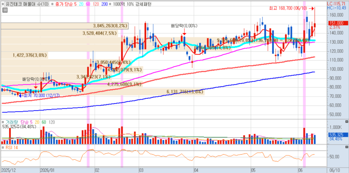The height and width of the screenshot is (173, 349).
Task: Click the 3,528,404(7,5%) volume profile bar
Action: (x=59, y=33)
